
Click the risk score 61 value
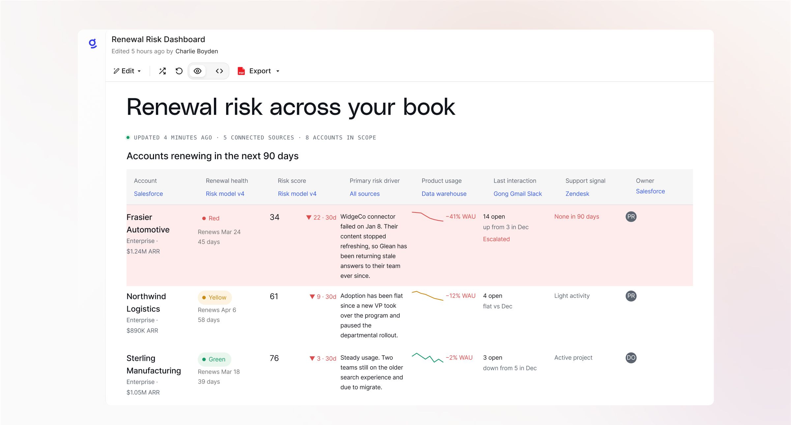pyautogui.click(x=274, y=296)
